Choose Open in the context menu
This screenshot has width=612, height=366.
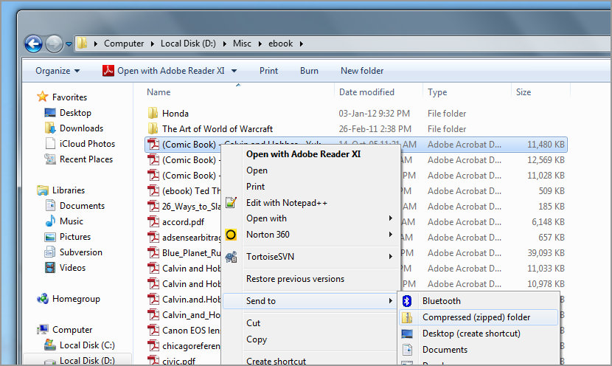coord(257,170)
